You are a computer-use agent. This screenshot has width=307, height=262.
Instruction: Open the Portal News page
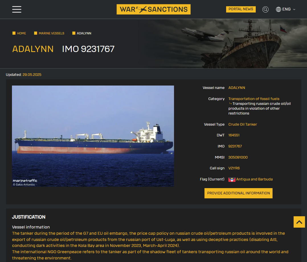pos(241,9)
